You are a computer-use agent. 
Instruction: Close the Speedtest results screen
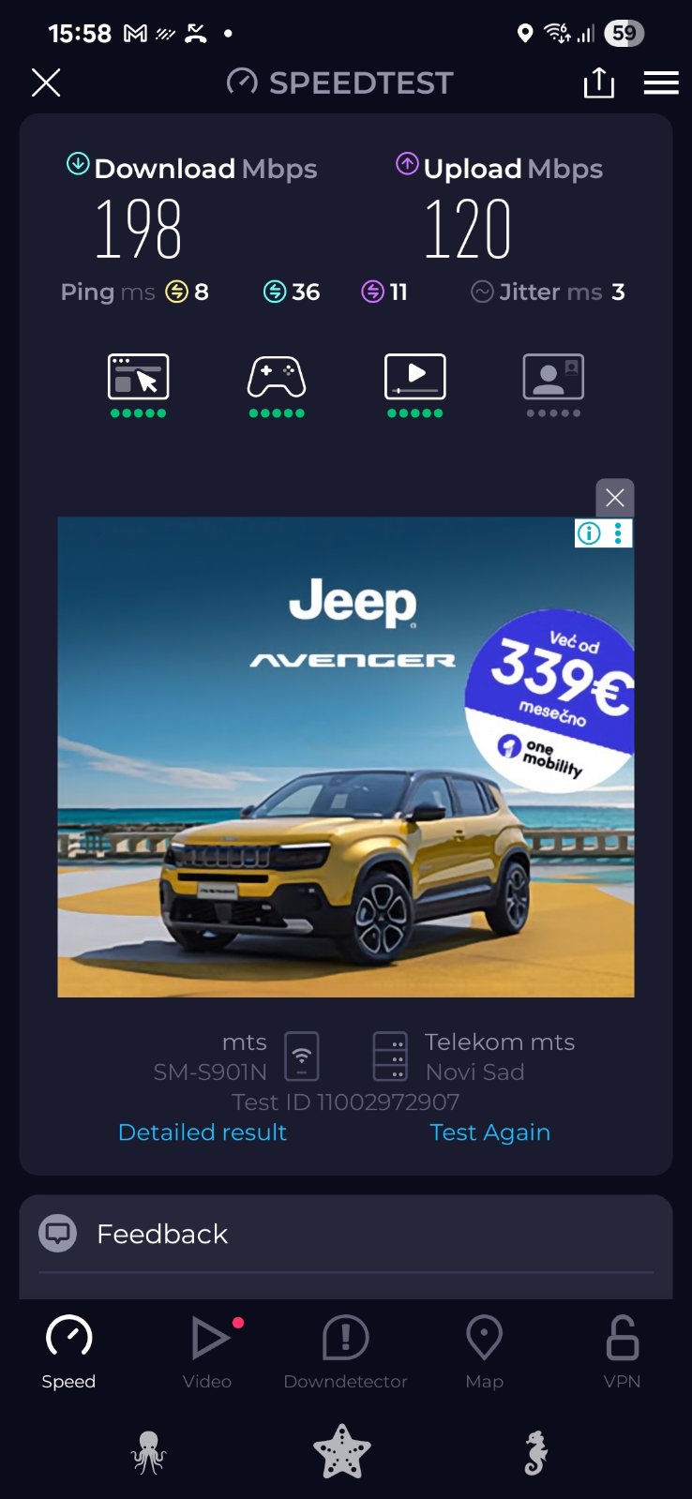(x=46, y=82)
